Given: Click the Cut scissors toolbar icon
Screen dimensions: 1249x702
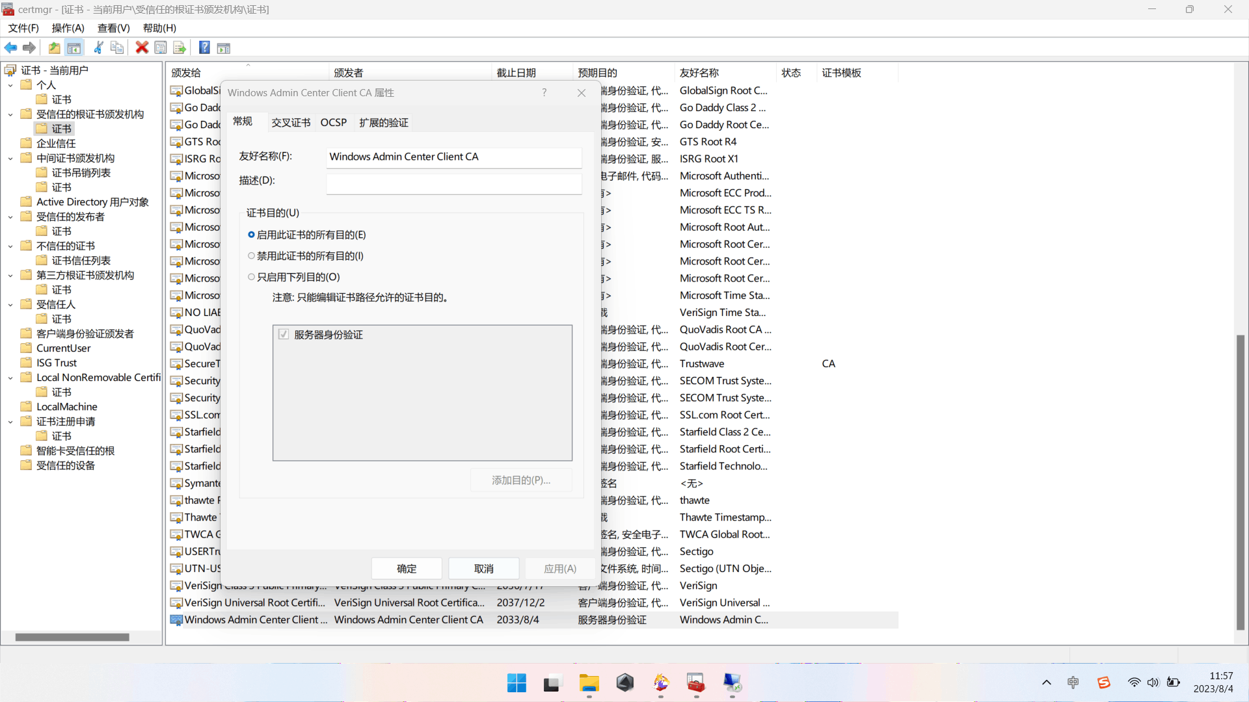Looking at the screenshot, I should click(x=98, y=47).
